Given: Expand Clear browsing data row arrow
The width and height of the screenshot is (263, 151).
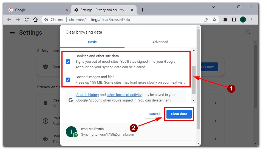Looking at the screenshot, I should point(216,103).
